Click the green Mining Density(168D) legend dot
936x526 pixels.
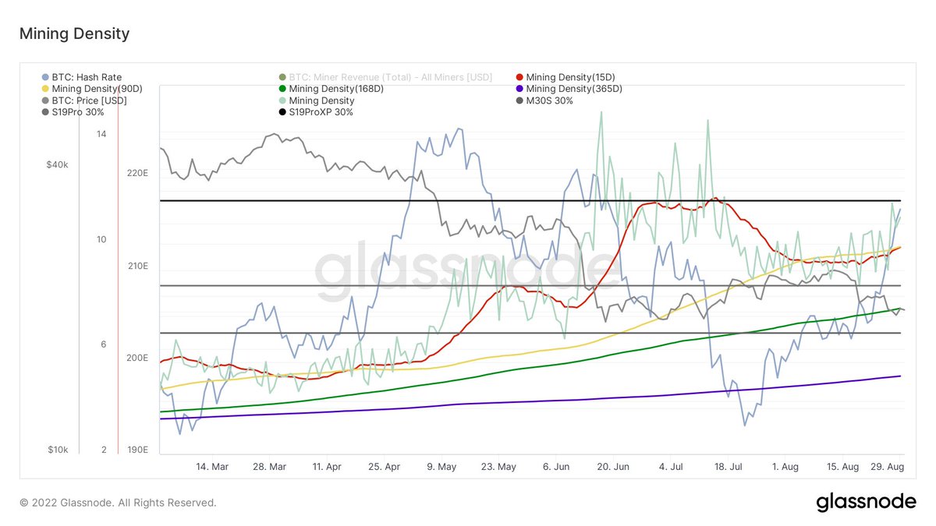282,89
